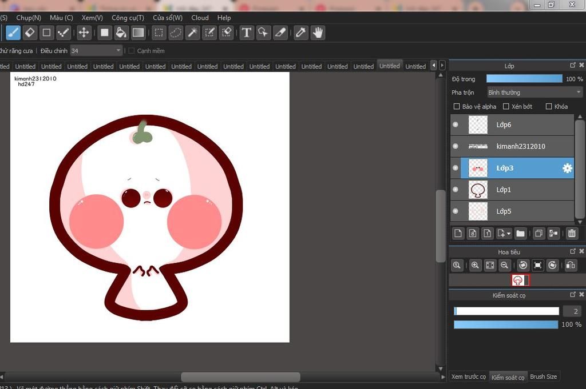Switch to the Kiểm soát cọ tab
586x389 pixels.
[x=508, y=377]
